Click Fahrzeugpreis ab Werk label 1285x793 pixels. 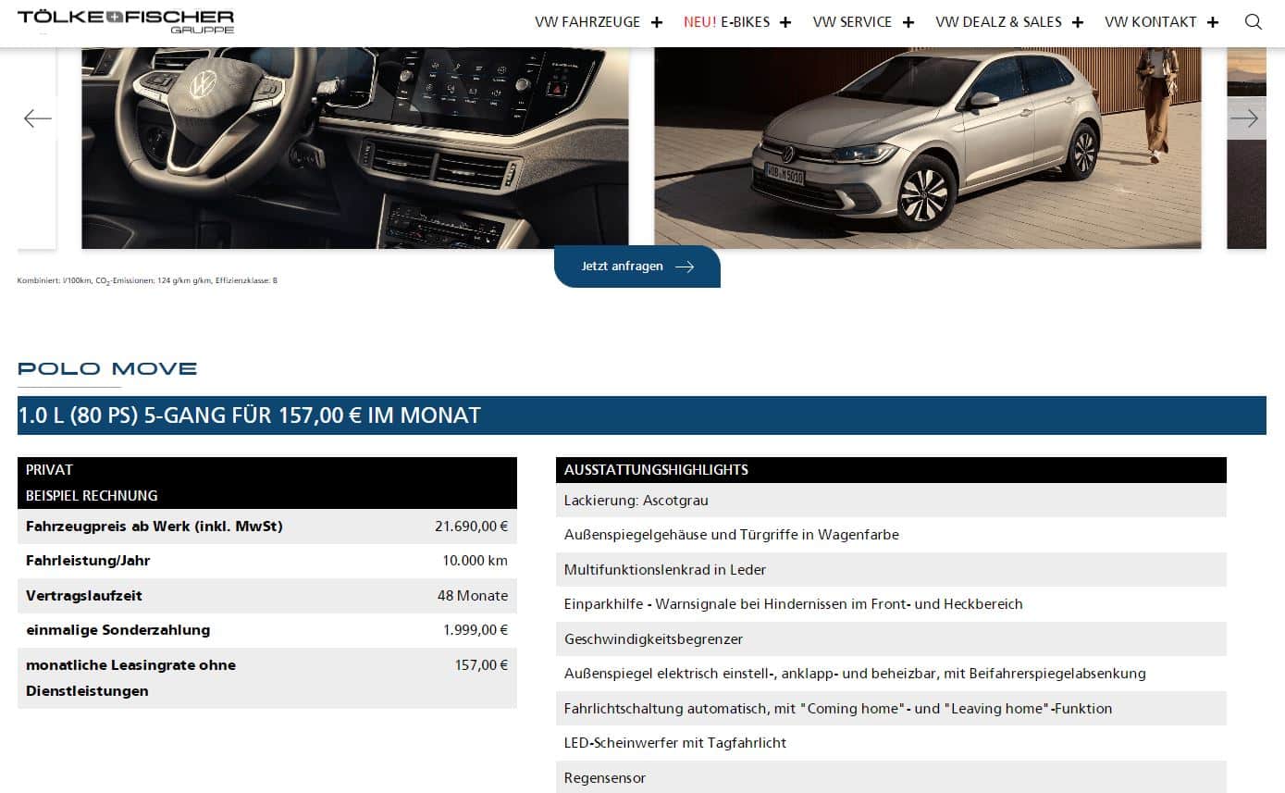(154, 527)
